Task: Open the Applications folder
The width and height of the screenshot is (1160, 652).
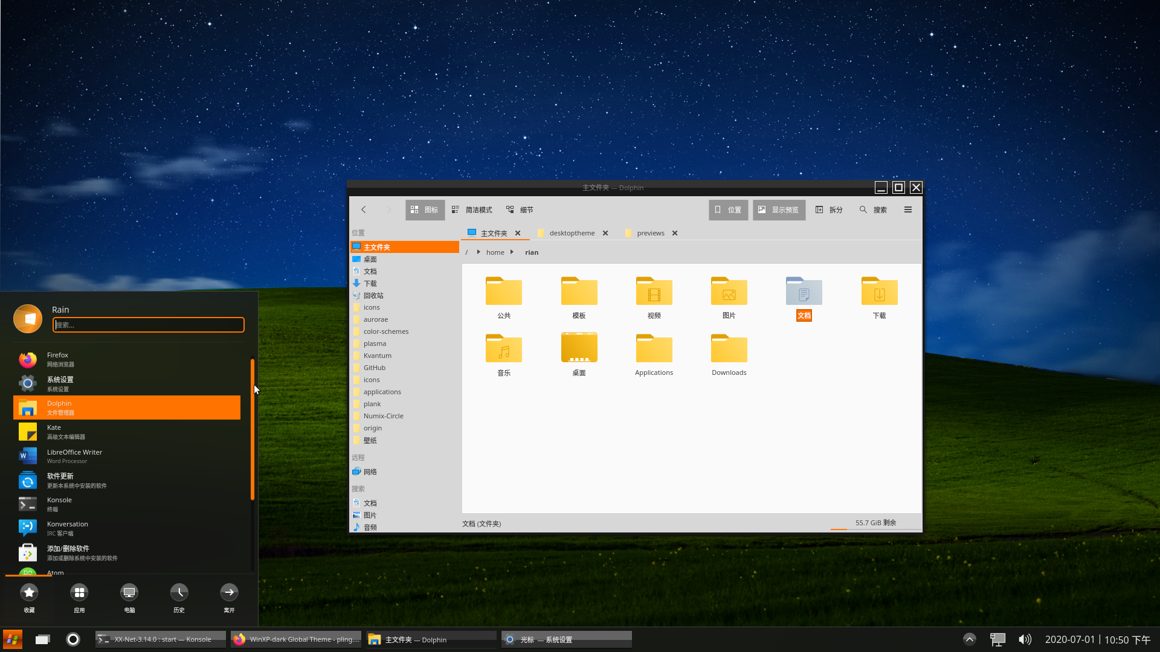Action: coord(654,355)
